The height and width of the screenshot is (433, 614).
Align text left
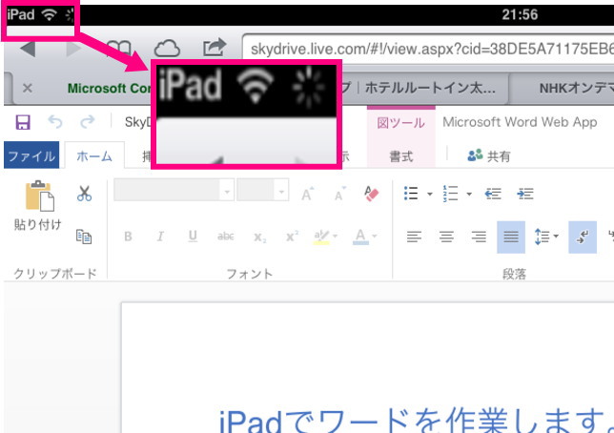(414, 237)
